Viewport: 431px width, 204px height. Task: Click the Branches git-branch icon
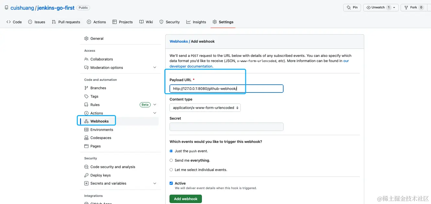point(86,88)
